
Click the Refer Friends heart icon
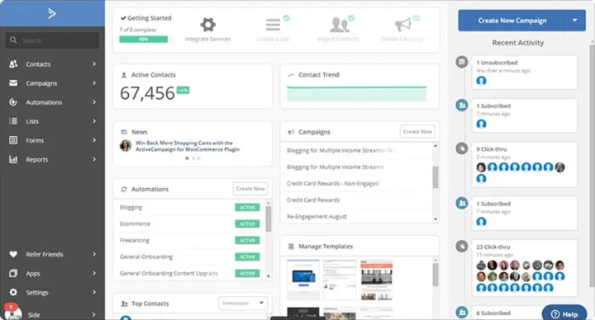click(13, 254)
